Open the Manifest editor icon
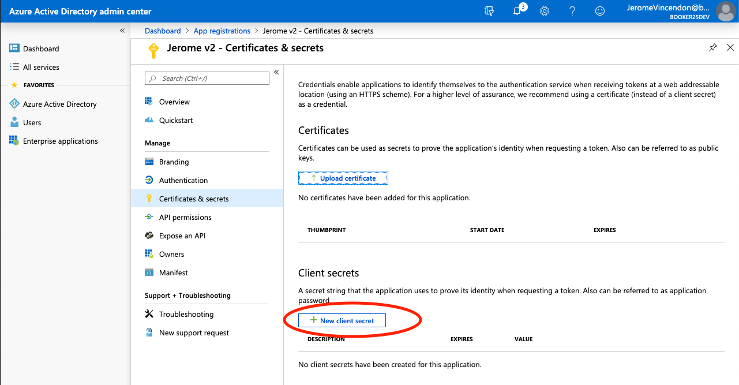Viewport: 739px width, 385px height. 151,272
